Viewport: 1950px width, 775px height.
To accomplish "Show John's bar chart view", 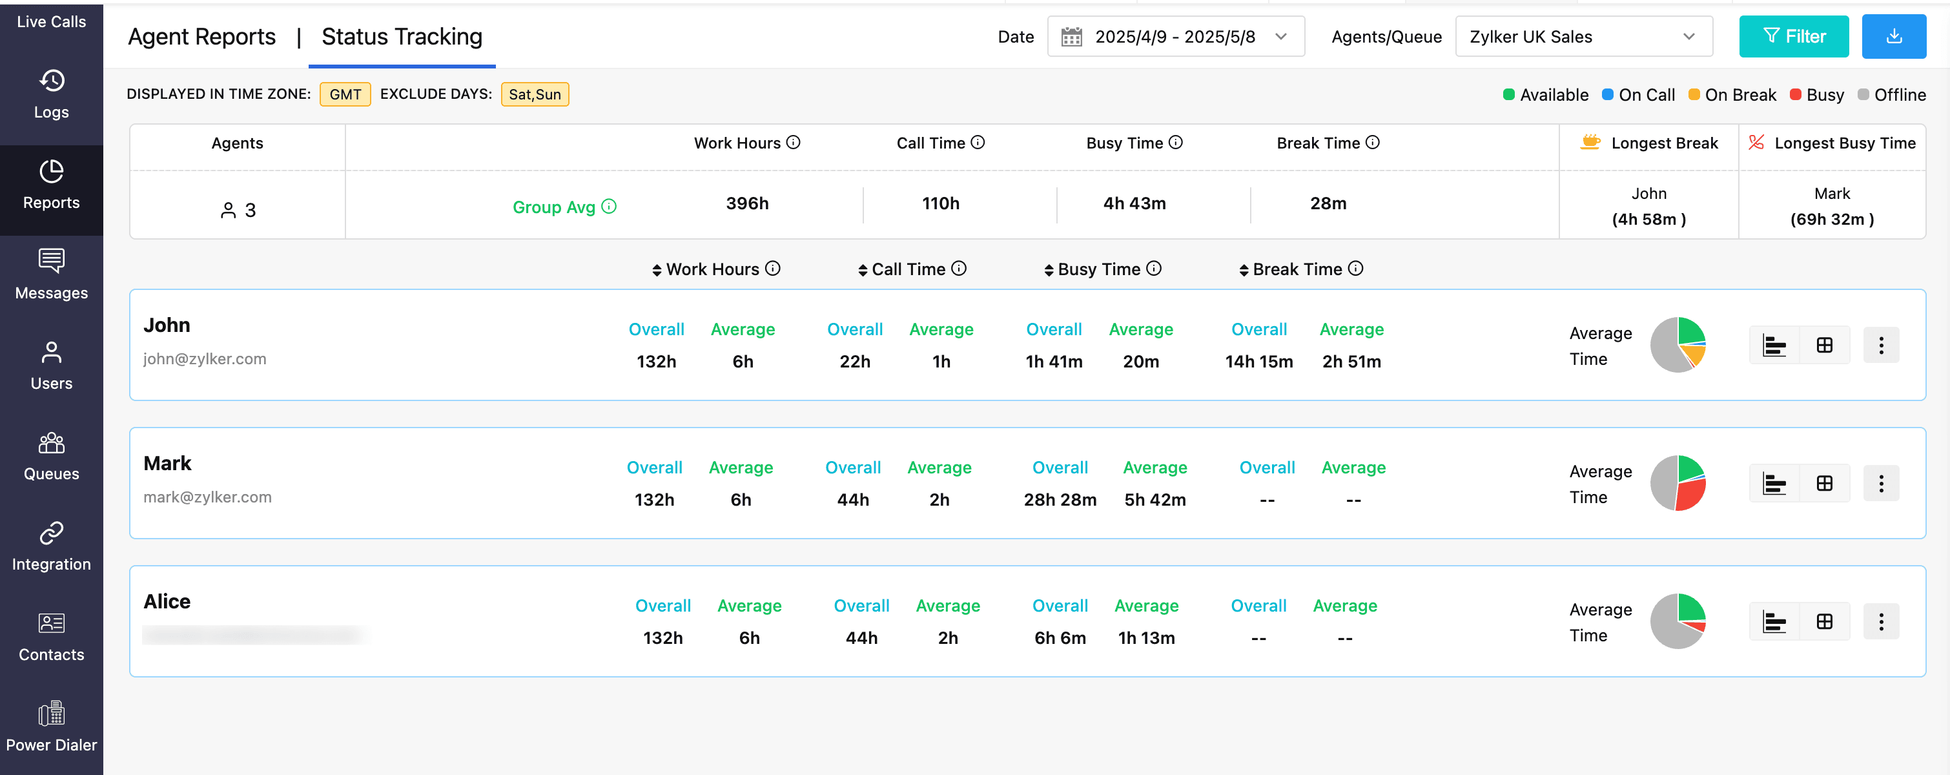I will pyautogui.click(x=1774, y=345).
